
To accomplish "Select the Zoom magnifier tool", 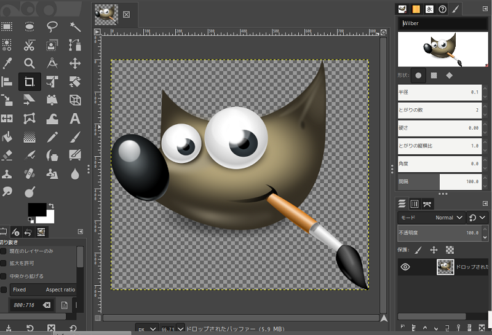I will 30,63.
